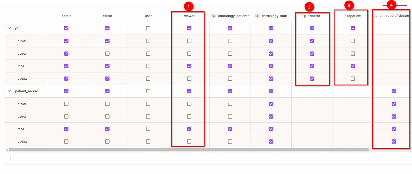Click the sigma icon beside cardiology-patients
The image size is (412, 174).
coord(214,16)
